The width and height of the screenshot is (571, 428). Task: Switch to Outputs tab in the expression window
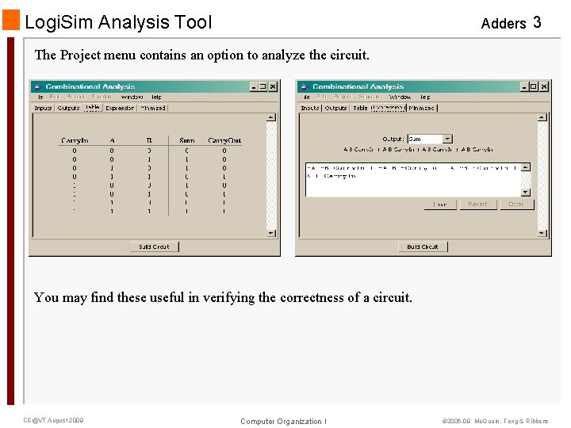(335, 108)
